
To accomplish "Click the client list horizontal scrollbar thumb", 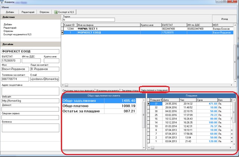I will click(66, 85).
